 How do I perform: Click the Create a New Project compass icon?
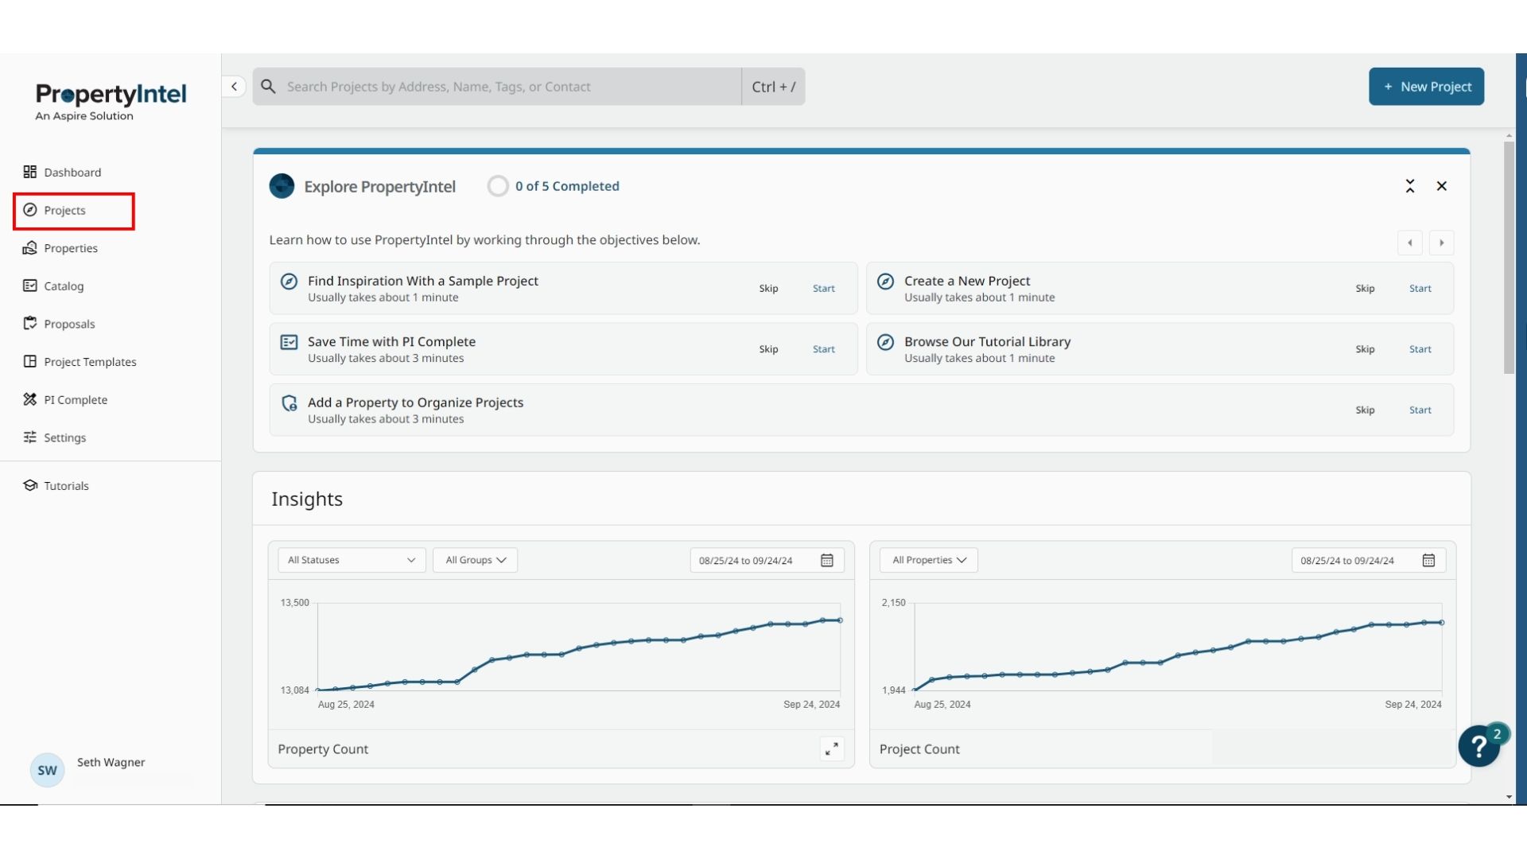(885, 282)
